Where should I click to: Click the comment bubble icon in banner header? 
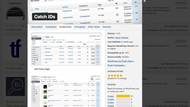point(116,3)
